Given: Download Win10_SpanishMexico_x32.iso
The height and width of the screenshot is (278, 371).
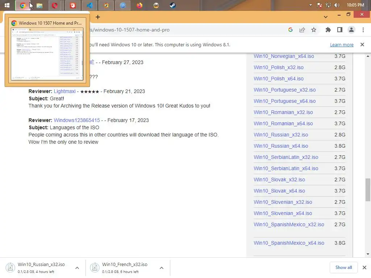Looking at the screenshot, I should coord(289,224).
